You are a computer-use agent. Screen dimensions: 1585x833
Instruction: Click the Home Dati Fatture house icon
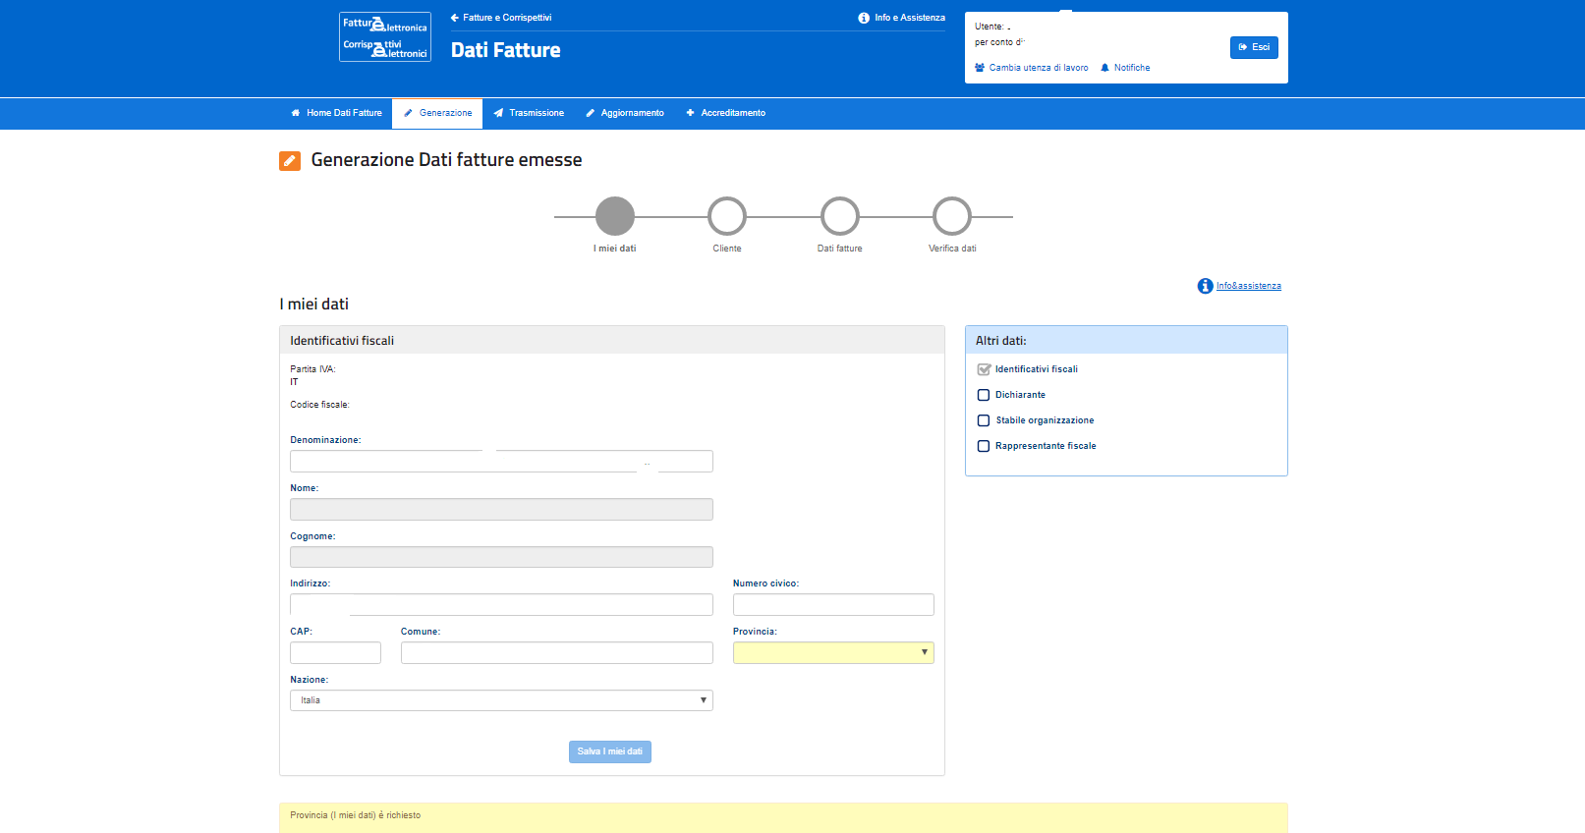pyautogui.click(x=296, y=113)
